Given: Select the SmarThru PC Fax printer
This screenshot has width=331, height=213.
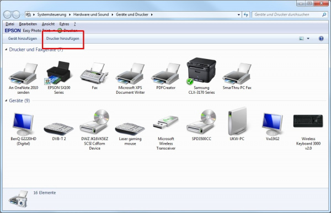Looking at the screenshot, I should pos(237,76).
